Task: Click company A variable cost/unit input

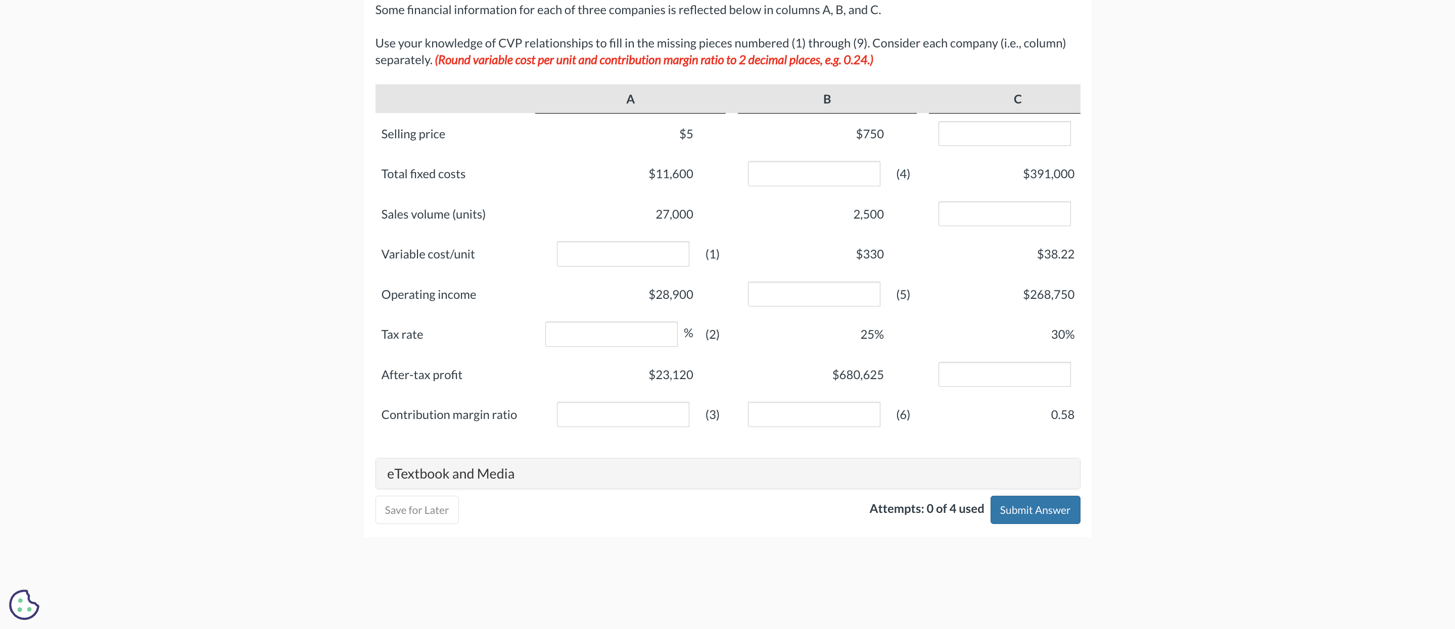Action: (x=623, y=254)
